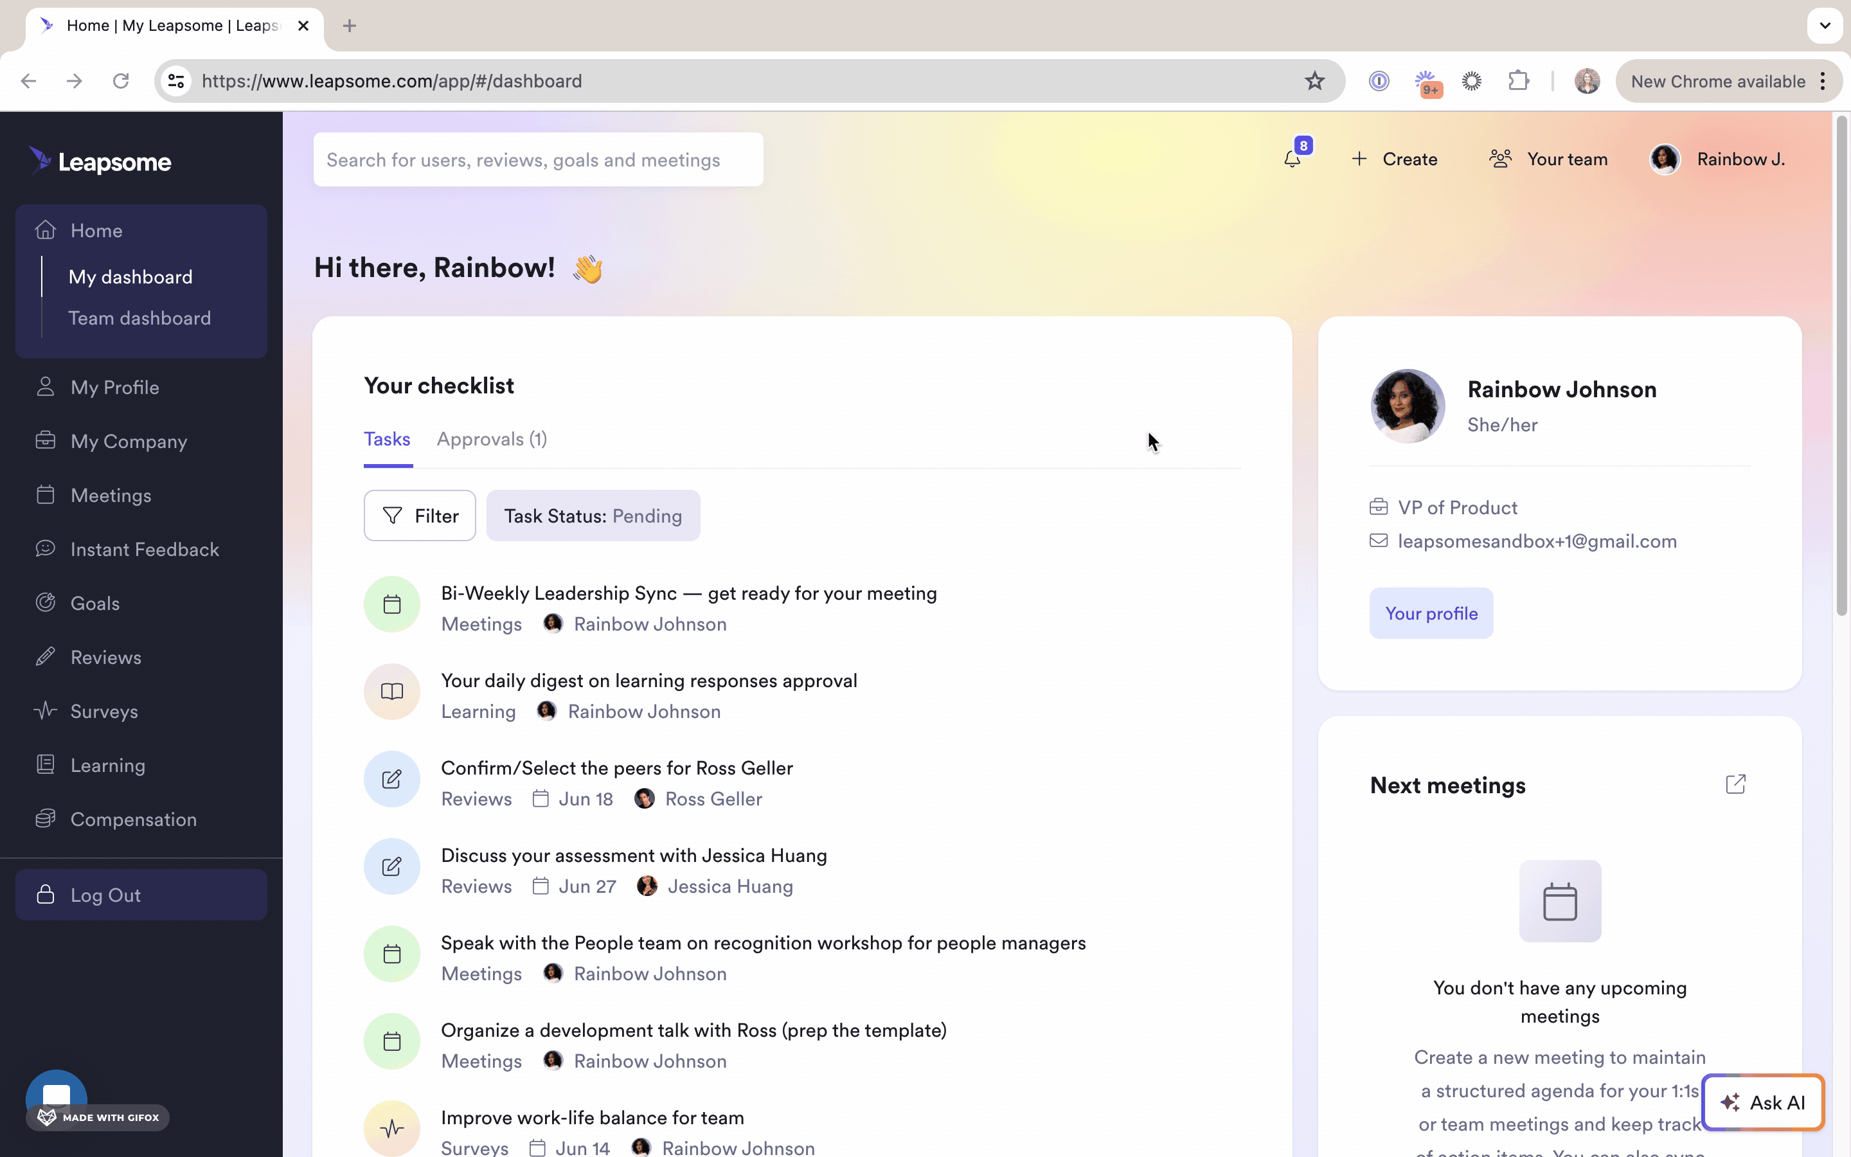
Task: Switch to the Approvals (1) tab
Action: [492, 439]
